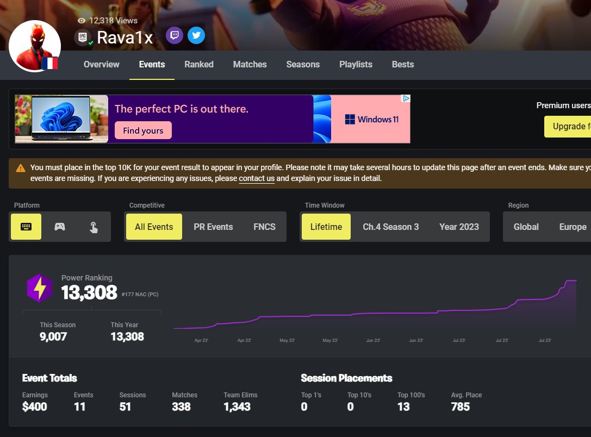Click the Top 100's value 13
591x437 pixels.
(x=403, y=407)
